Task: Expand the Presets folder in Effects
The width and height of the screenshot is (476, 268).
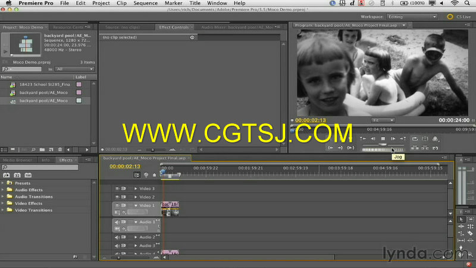Action: pos(3,183)
